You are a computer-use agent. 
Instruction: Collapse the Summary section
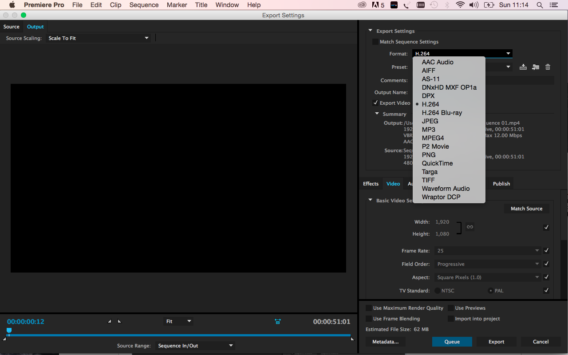click(x=377, y=114)
